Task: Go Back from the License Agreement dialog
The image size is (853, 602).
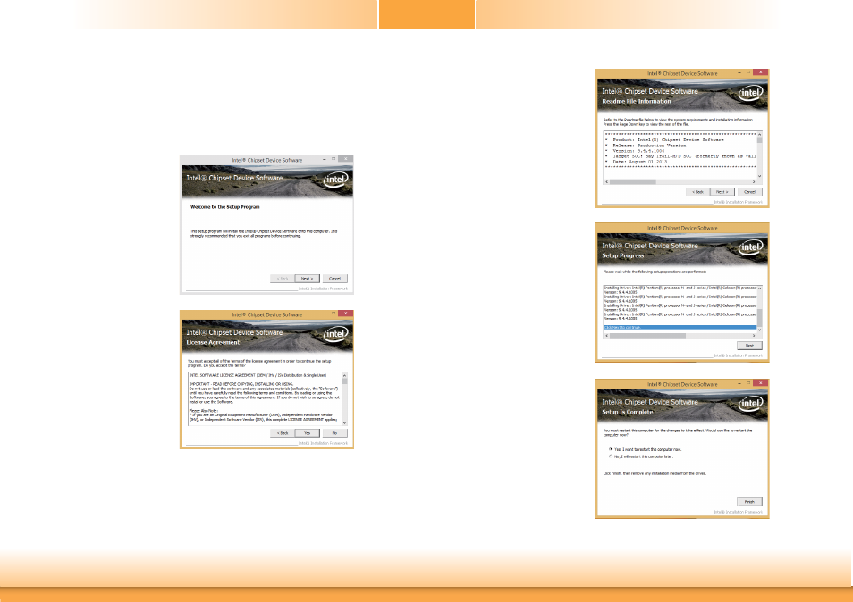Action: pos(283,433)
